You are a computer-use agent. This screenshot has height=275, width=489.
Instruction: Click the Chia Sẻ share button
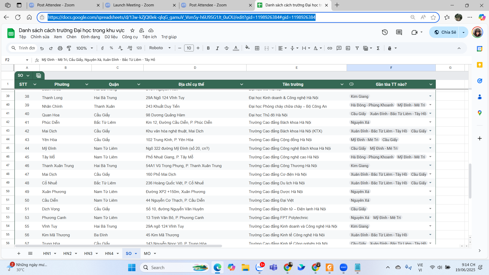pos(445,32)
